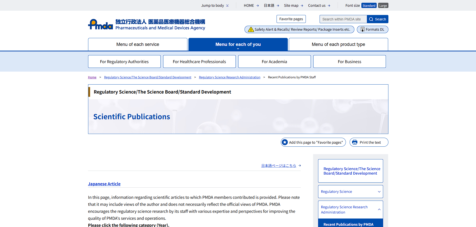
Task: Click the arrow beside Contact us
Action: pyautogui.click(x=329, y=5)
